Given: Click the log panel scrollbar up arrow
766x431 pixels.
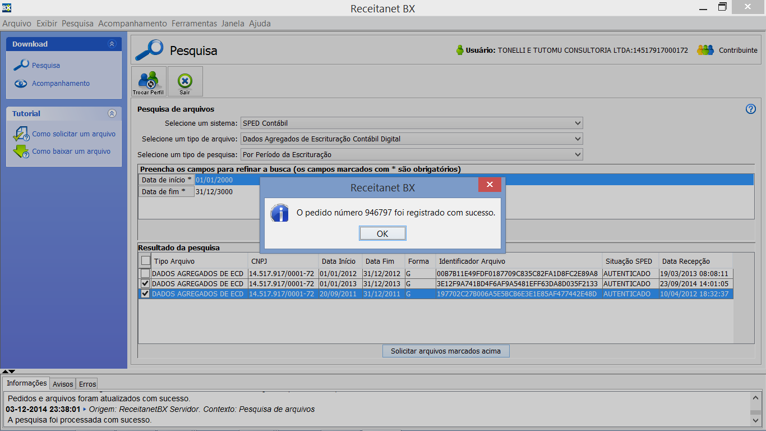Looking at the screenshot, I should (756, 397).
